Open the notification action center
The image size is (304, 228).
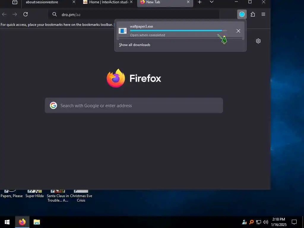click(x=294, y=222)
